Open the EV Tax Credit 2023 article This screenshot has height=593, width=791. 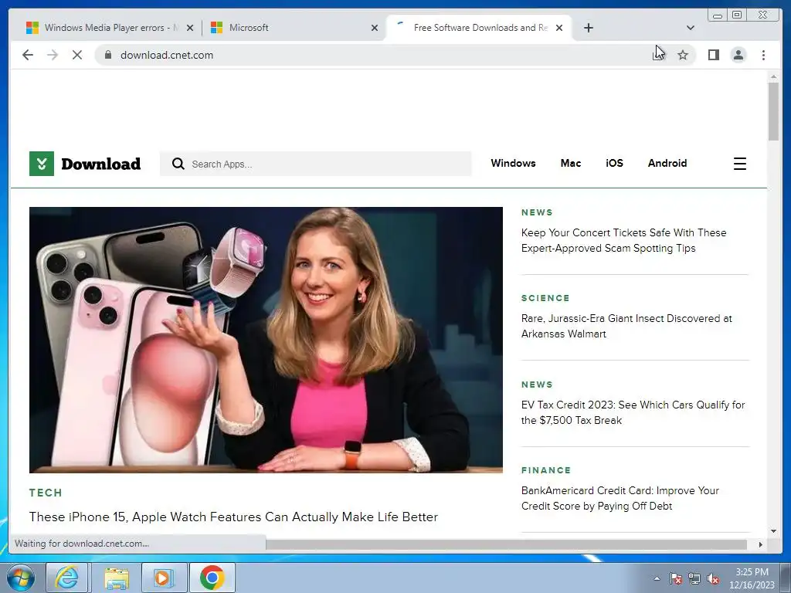tap(633, 412)
